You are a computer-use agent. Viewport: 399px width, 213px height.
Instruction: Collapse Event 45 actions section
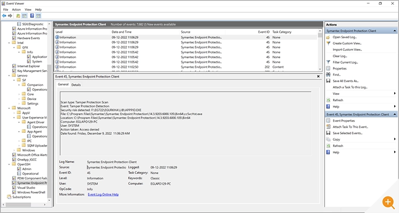click(395, 114)
